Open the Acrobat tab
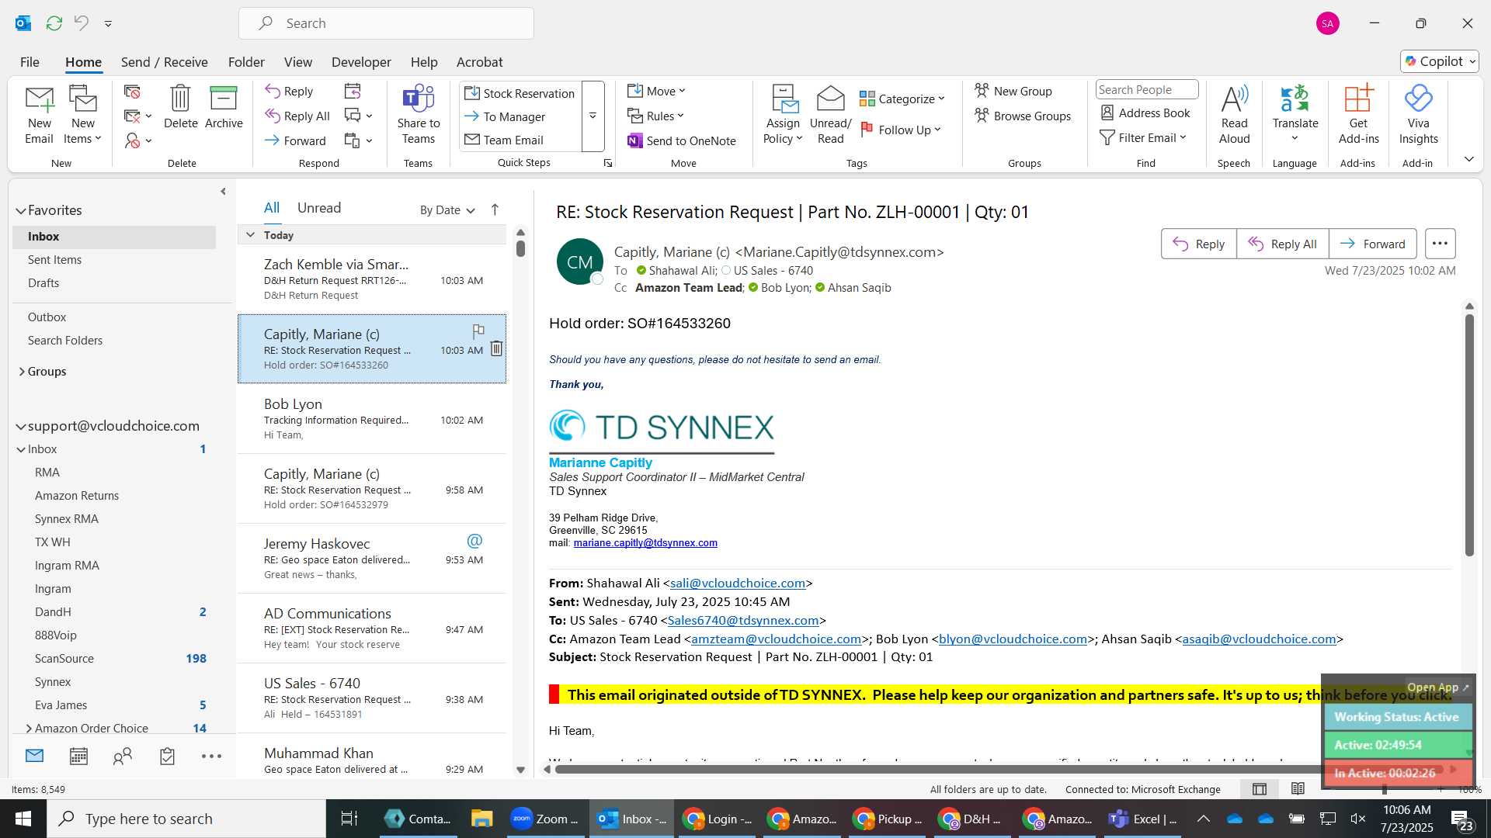This screenshot has height=838, width=1491. [479, 62]
